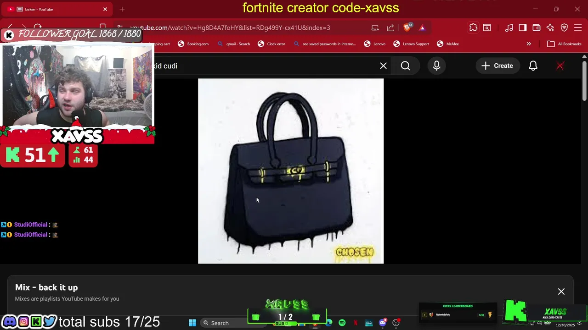
Task: Open Spotify from the taskbar
Action: pos(342,323)
